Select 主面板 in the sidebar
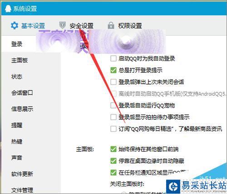The image size is (227, 194). tap(20, 61)
